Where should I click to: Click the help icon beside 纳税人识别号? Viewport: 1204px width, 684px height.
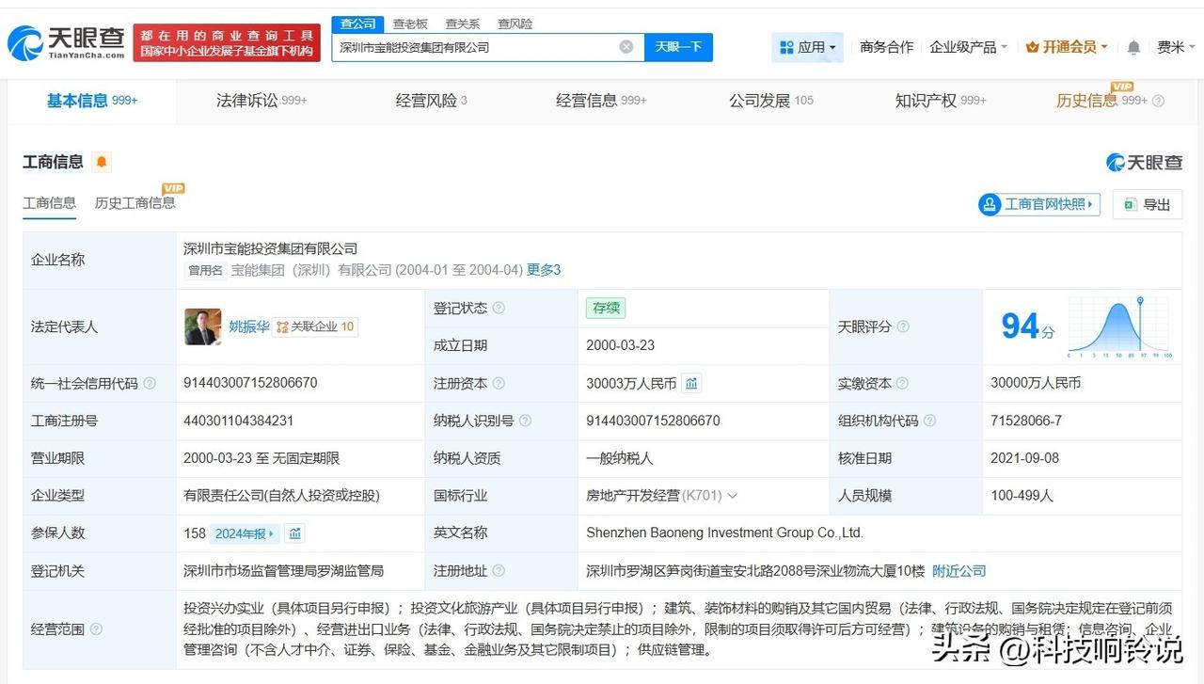pos(525,421)
